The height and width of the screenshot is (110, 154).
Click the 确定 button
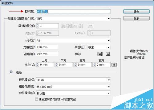(136, 12)
